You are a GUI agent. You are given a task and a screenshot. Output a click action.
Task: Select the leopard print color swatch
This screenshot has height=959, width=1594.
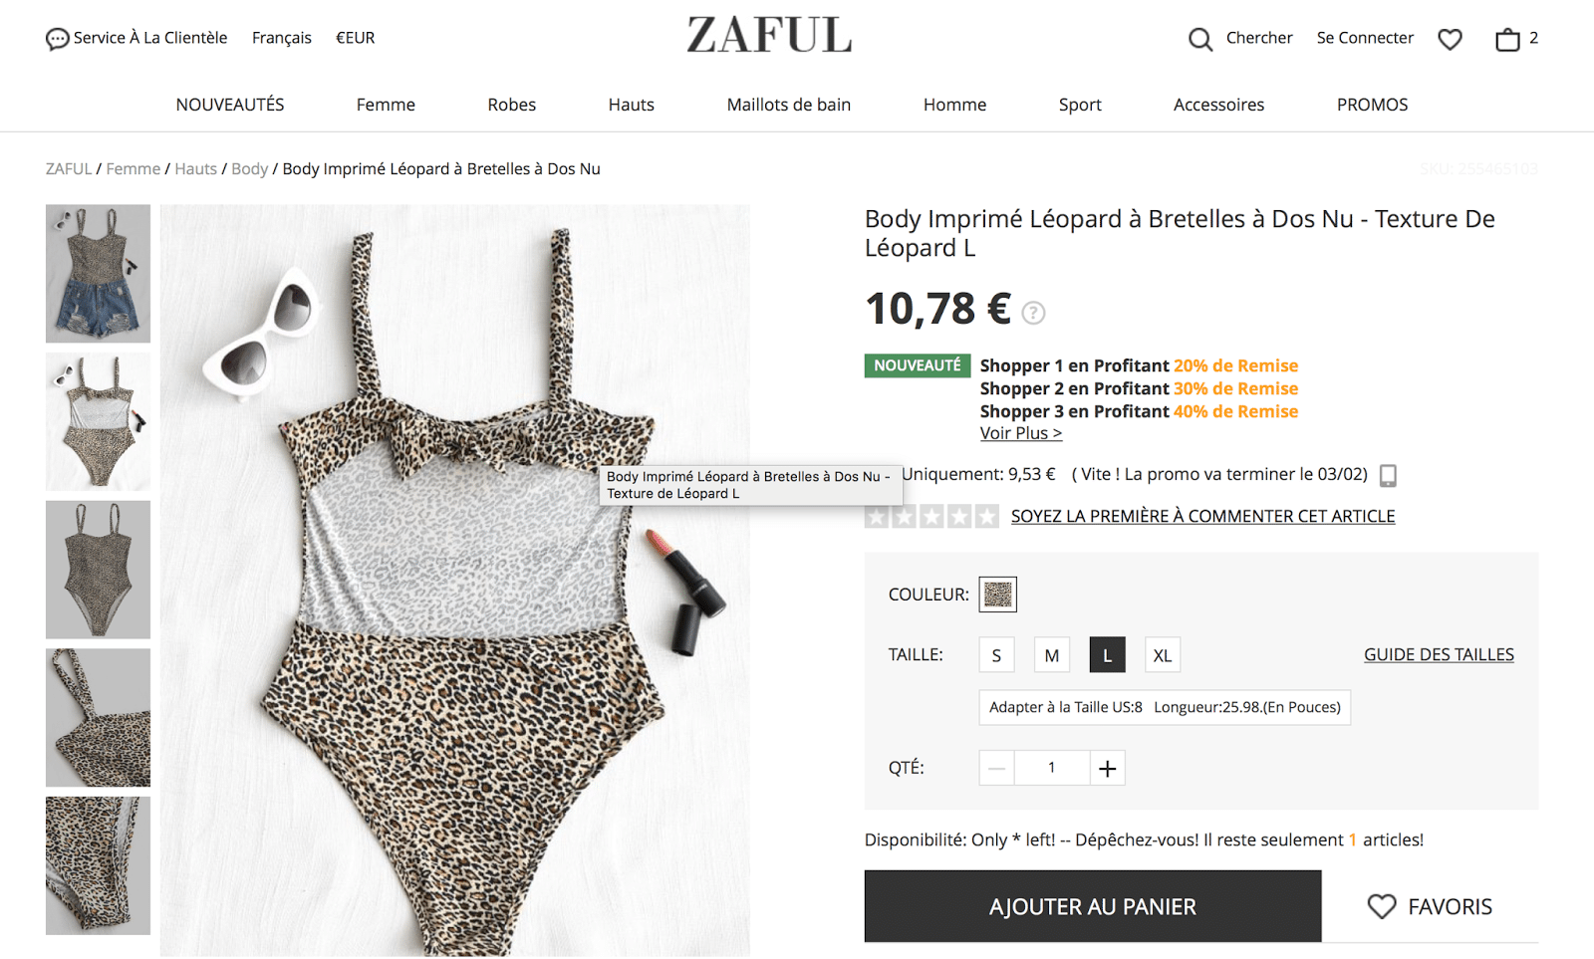997,595
